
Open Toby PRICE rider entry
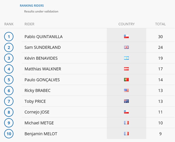click(x=35, y=101)
